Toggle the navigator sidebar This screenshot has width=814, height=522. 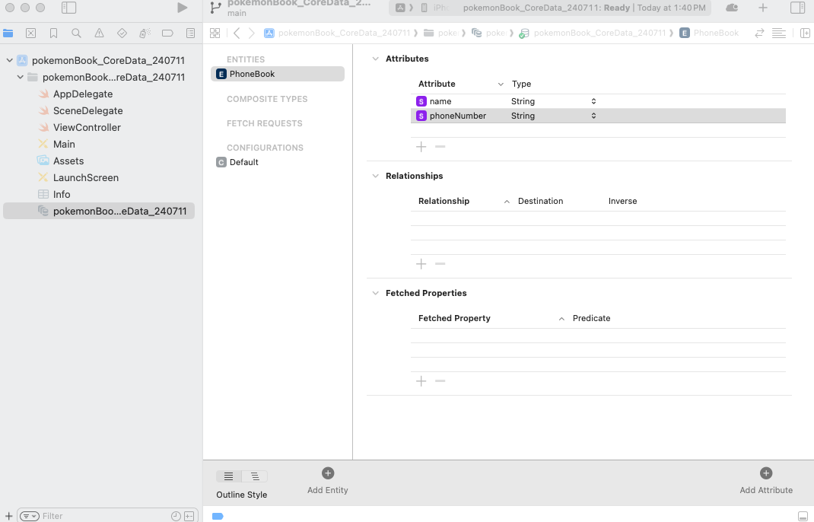[x=68, y=8]
